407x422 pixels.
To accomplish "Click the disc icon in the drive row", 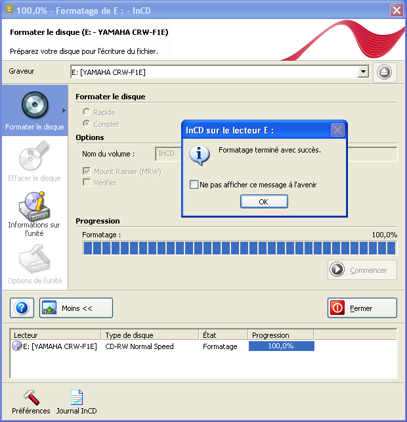I will [17, 346].
